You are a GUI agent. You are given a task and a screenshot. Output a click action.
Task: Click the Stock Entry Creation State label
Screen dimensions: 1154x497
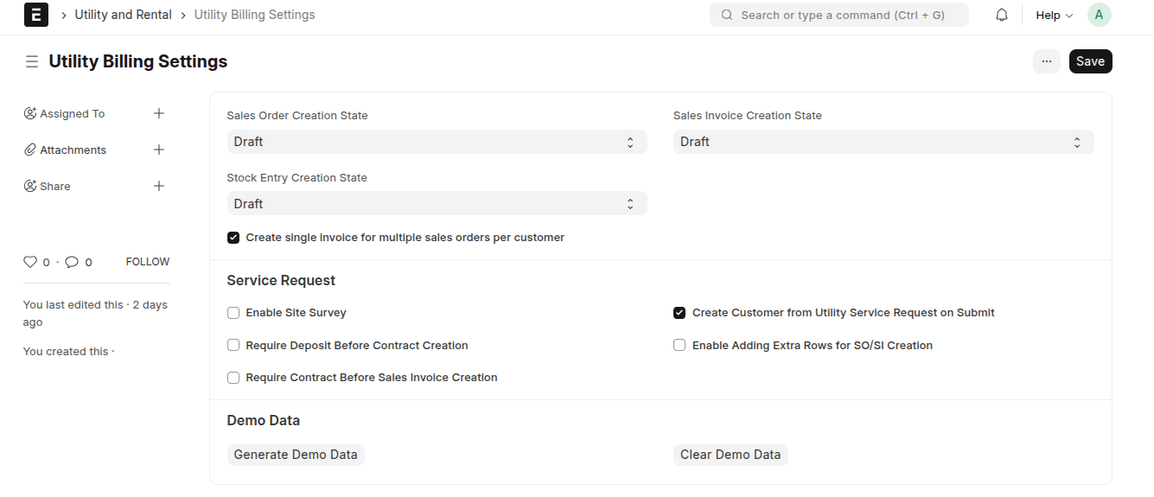(297, 178)
